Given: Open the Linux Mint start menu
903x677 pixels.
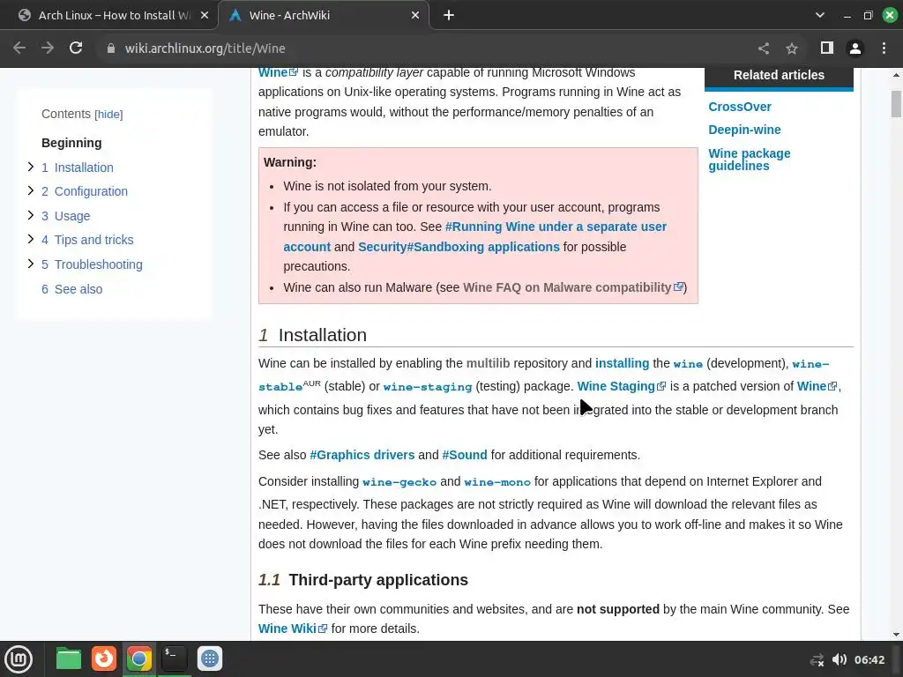Looking at the screenshot, I should coord(19,659).
